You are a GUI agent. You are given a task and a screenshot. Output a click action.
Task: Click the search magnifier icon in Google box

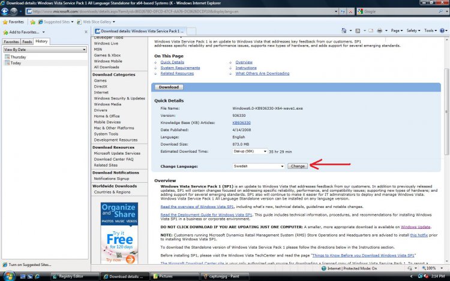(x=440, y=11)
